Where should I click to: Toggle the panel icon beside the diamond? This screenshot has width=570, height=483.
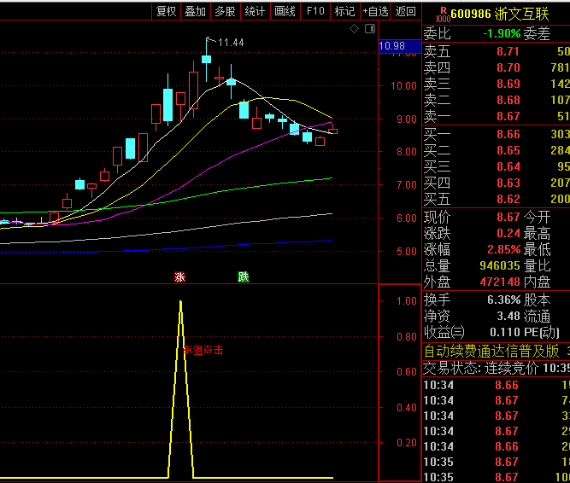click(x=370, y=30)
